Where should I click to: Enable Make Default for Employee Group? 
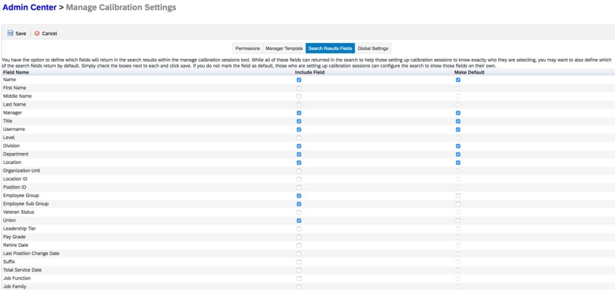(458, 196)
